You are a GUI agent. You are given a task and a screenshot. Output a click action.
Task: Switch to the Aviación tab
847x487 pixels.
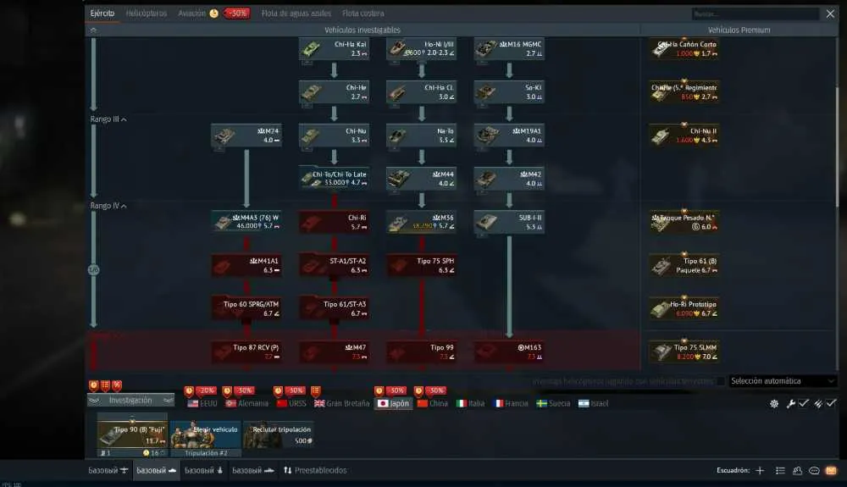(191, 13)
